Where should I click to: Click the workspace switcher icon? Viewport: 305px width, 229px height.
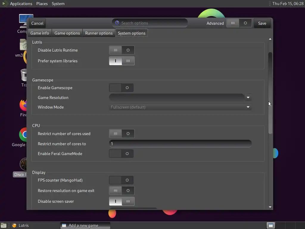coord(270,225)
